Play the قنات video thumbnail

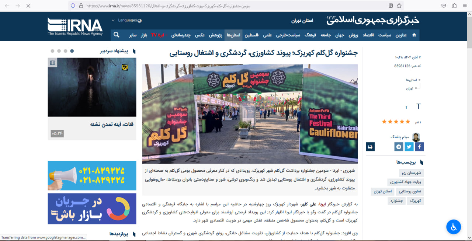(x=92, y=87)
